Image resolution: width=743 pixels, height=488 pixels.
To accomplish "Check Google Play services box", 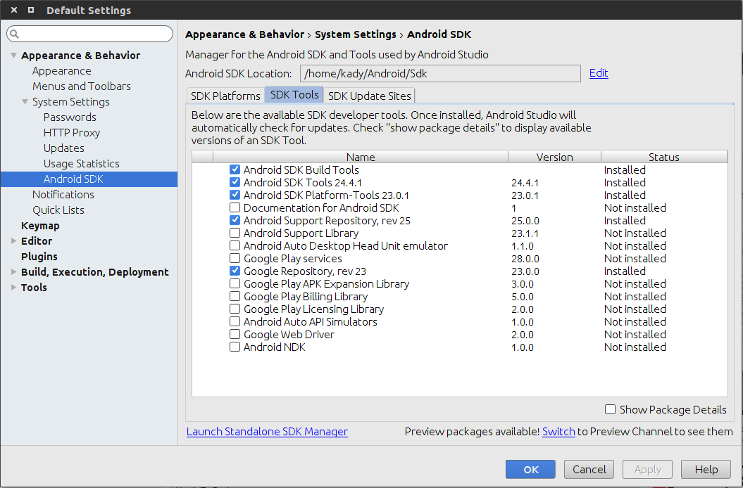I will 235,259.
